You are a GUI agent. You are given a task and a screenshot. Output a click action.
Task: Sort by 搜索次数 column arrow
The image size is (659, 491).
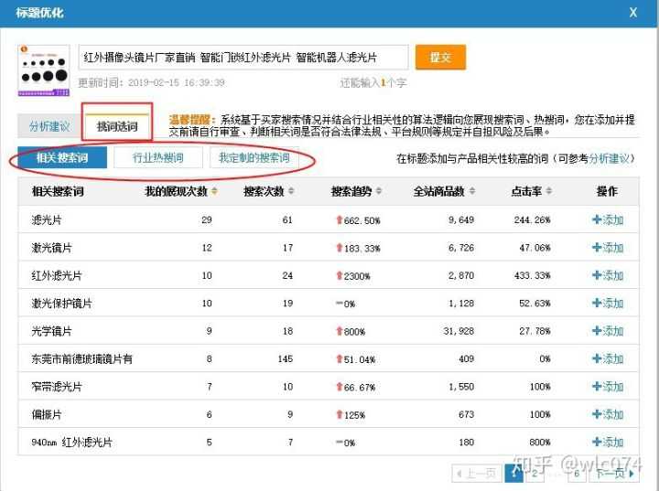(x=291, y=191)
